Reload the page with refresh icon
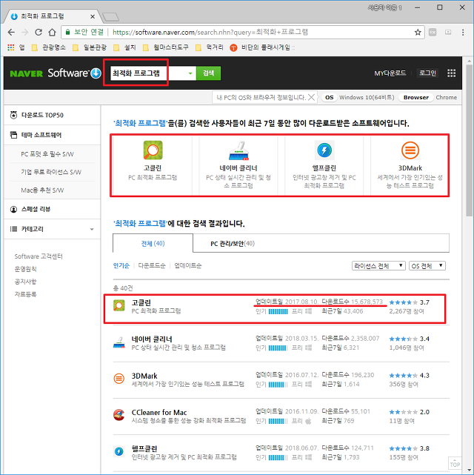This screenshot has width=474, height=475. (39, 32)
